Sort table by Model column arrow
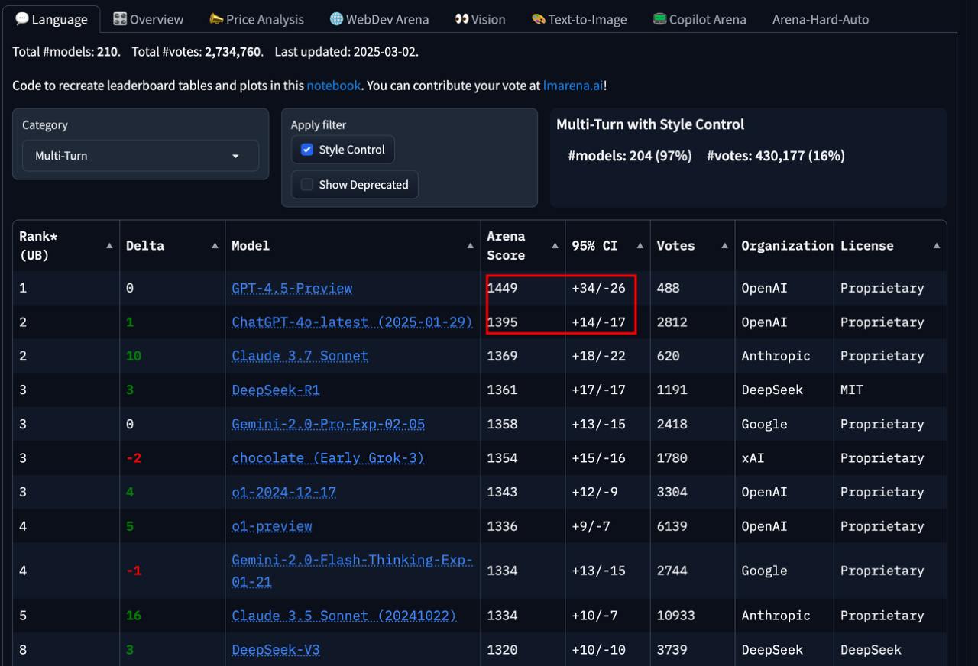Viewport: 978px width, 666px height. [470, 246]
